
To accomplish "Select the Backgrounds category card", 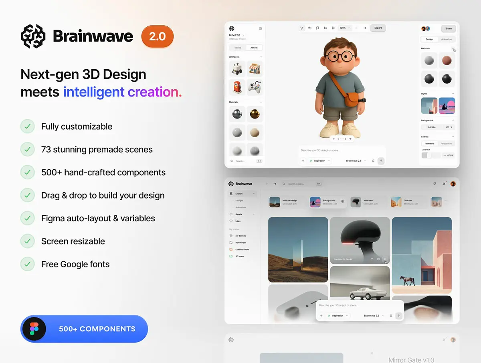I will 327,202.
